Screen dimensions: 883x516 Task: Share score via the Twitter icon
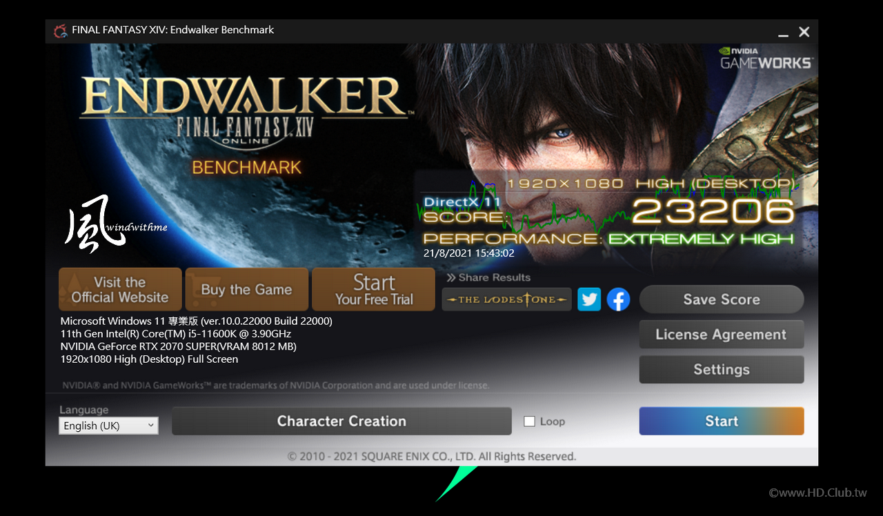[x=589, y=299]
